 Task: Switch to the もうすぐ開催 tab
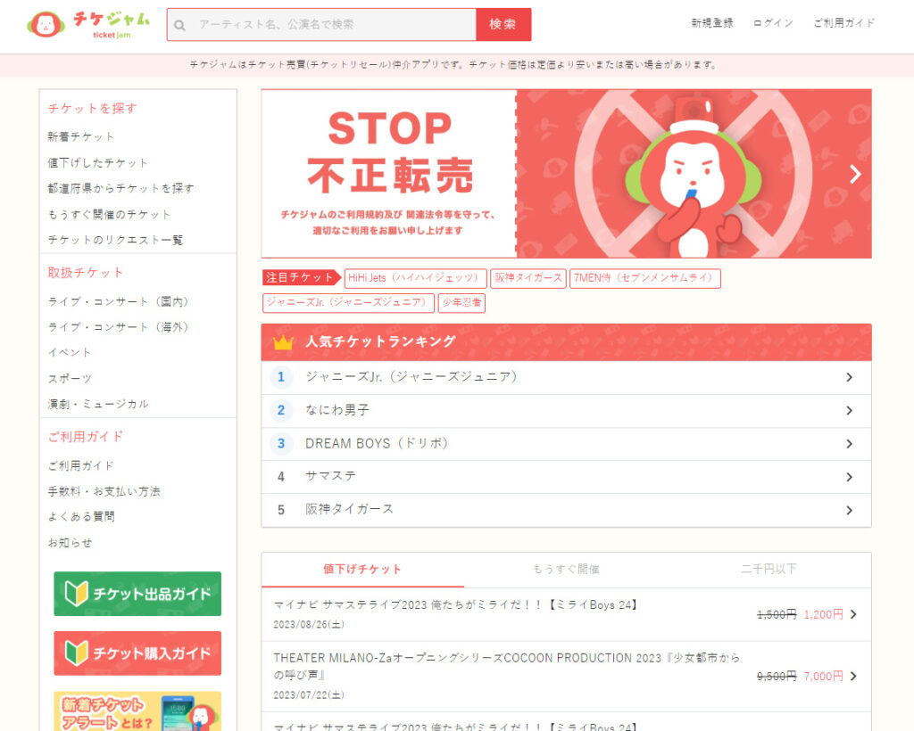pos(566,570)
